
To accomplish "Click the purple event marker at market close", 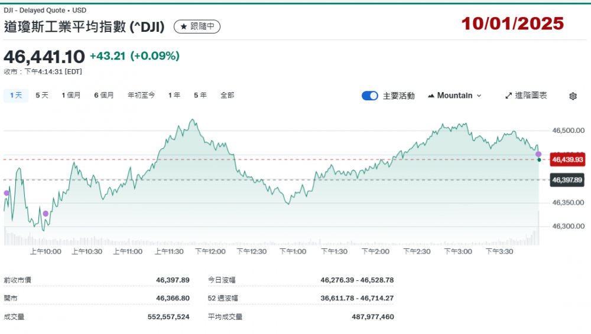I will [x=538, y=154].
